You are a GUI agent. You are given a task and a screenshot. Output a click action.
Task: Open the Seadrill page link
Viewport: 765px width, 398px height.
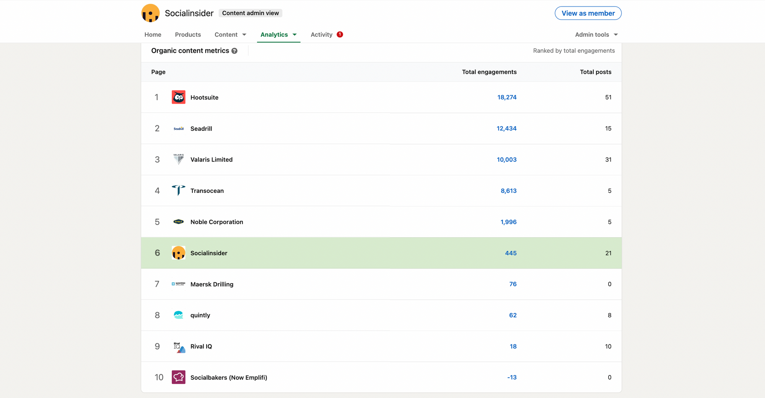pos(201,129)
